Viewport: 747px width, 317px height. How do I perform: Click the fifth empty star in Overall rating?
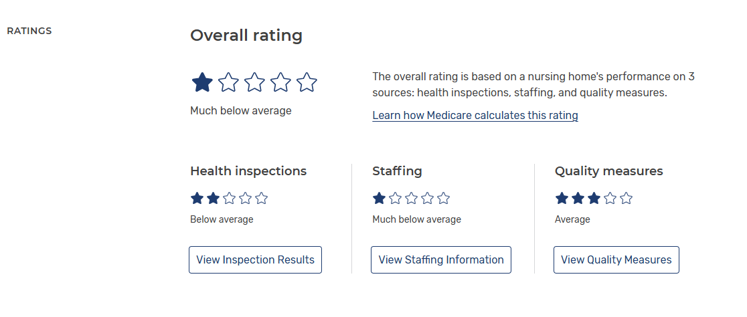point(307,82)
